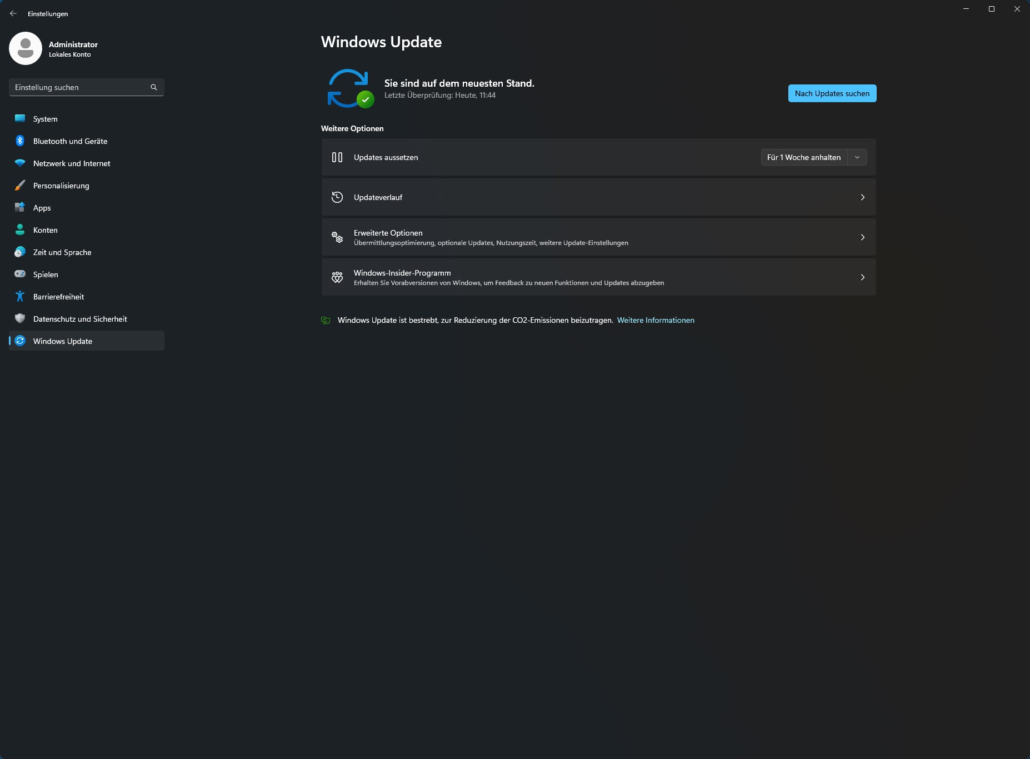Open the pause duration dropdown arrow
Screen dimensions: 1030x759
[x=857, y=157]
